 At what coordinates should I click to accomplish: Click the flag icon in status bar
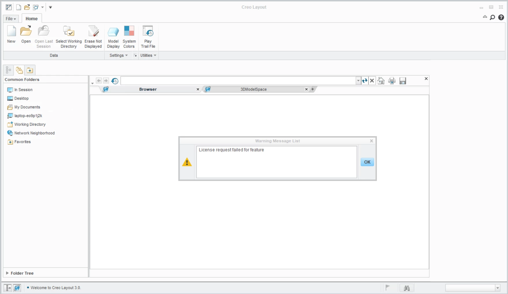[x=388, y=287]
